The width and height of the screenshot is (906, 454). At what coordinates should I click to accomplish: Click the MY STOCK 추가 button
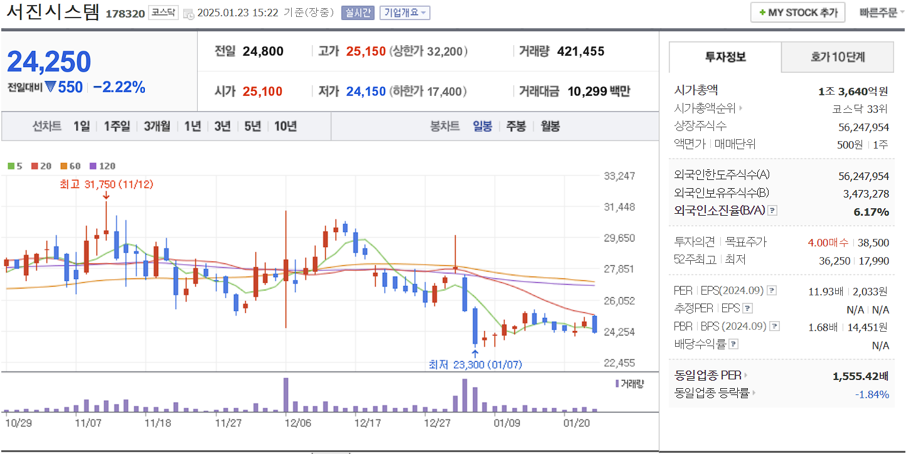(x=797, y=12)
